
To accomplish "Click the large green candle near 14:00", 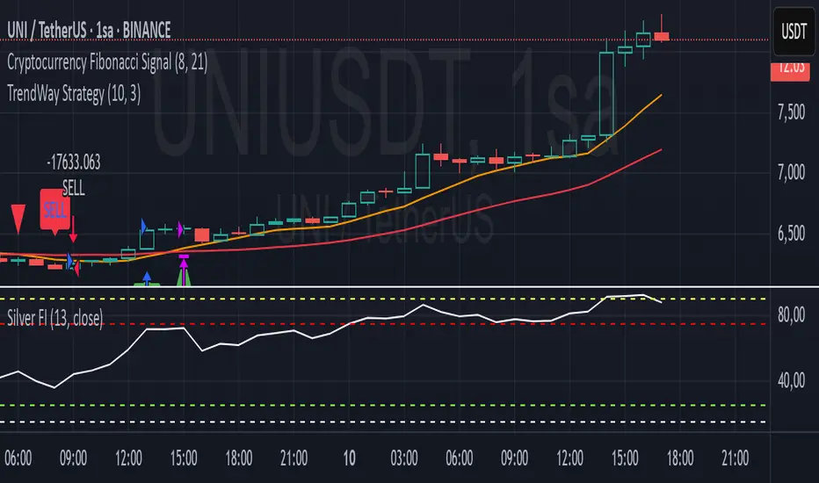I will [x=606, y=93].
